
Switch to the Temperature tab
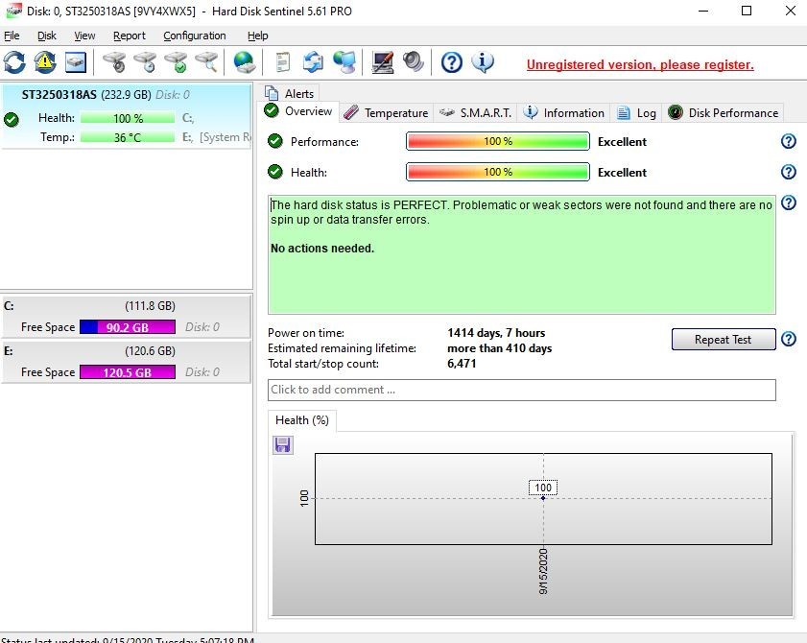click(x=386, y=112)
